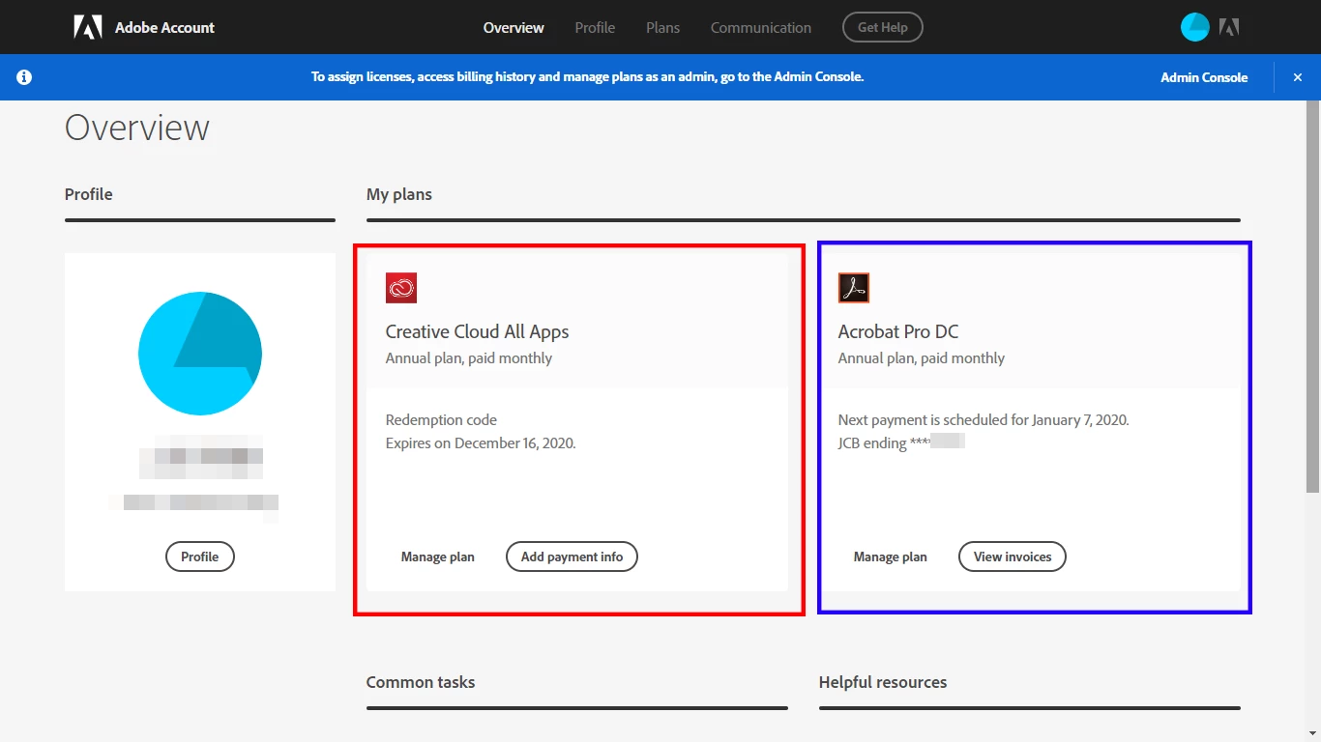Click the Overview page heading
Screen dimensions: 1321x742
(137, 128)
